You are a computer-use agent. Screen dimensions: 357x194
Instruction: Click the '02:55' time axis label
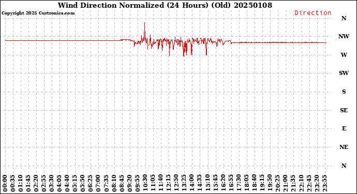coord(44,184)
